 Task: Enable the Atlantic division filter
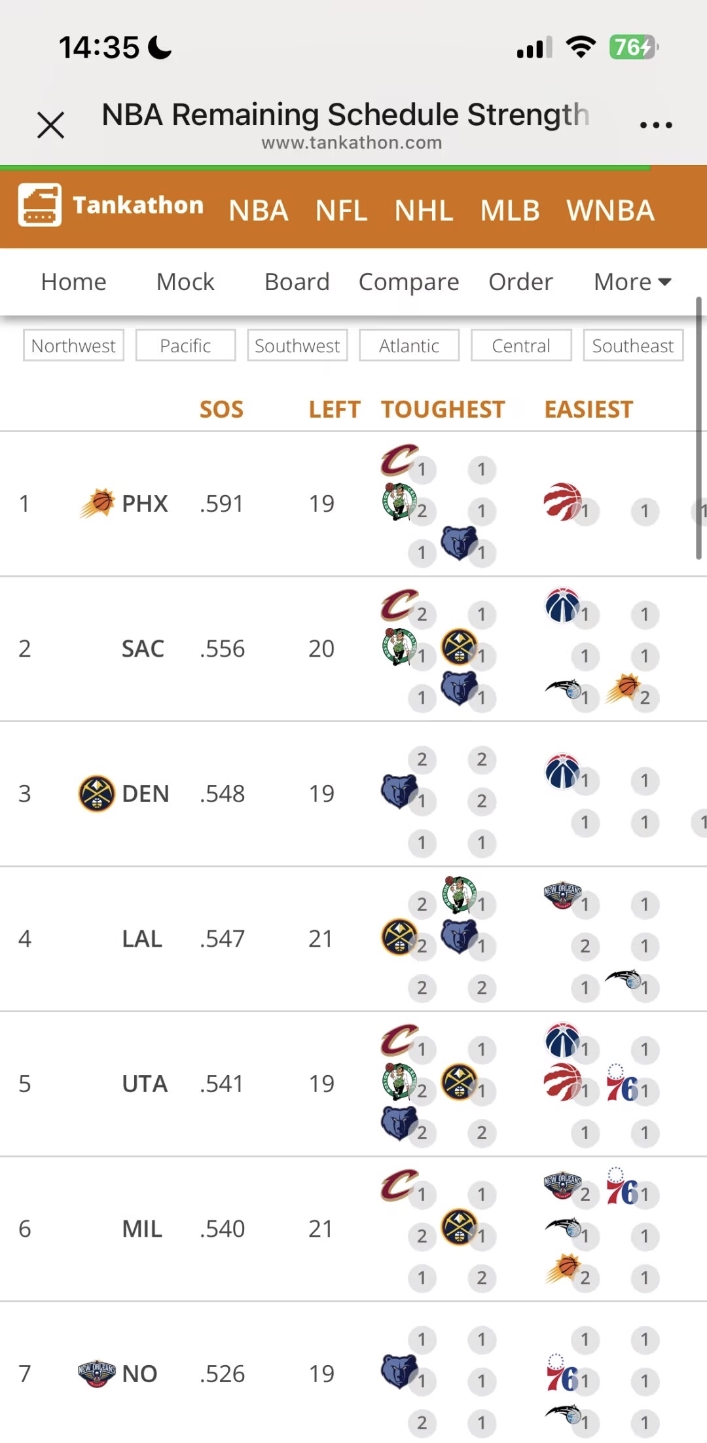(408, 345)
